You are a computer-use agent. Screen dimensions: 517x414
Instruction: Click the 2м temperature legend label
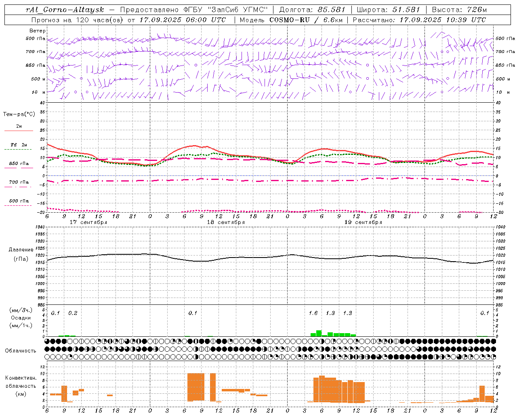click(x=19, y=127)
